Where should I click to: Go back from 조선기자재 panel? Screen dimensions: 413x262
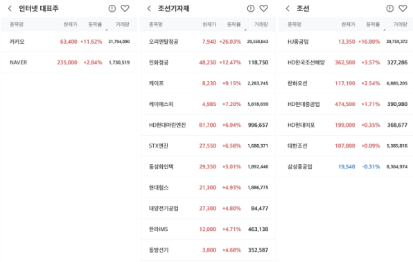pos(149,9)
